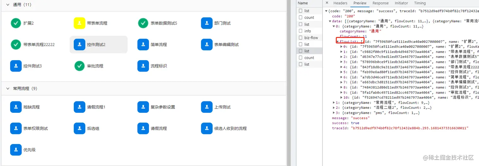Select the code "200" value line
Screen dimensions: 479x166
(x=343, y=16)
